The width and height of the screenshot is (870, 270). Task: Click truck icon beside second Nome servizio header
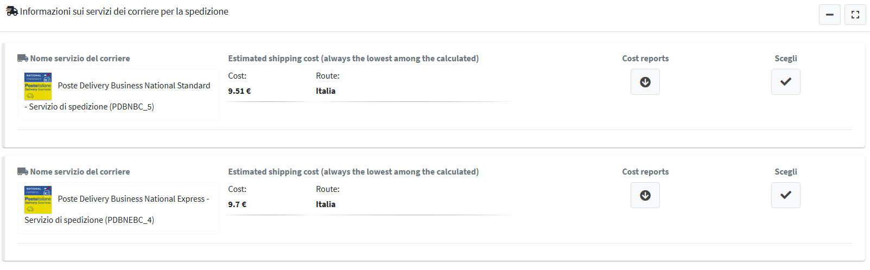click(x=23, y=171)
